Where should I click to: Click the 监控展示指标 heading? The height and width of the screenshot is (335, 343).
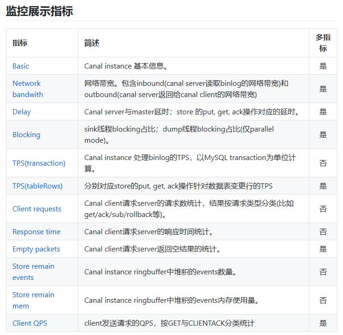point(39,11)
